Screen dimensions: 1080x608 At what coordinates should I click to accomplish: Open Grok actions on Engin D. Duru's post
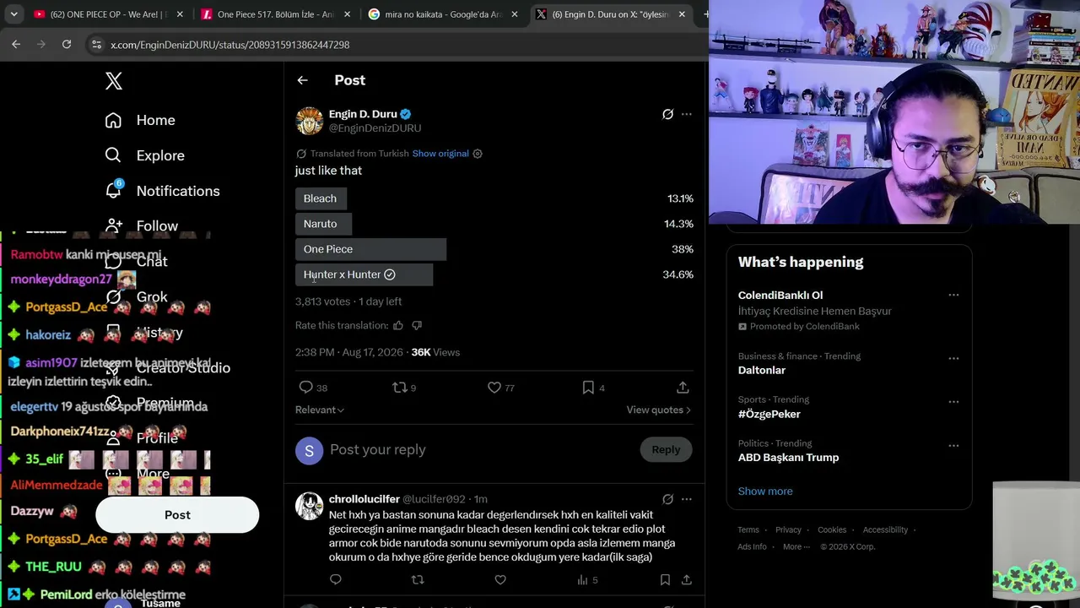[667, 114]
